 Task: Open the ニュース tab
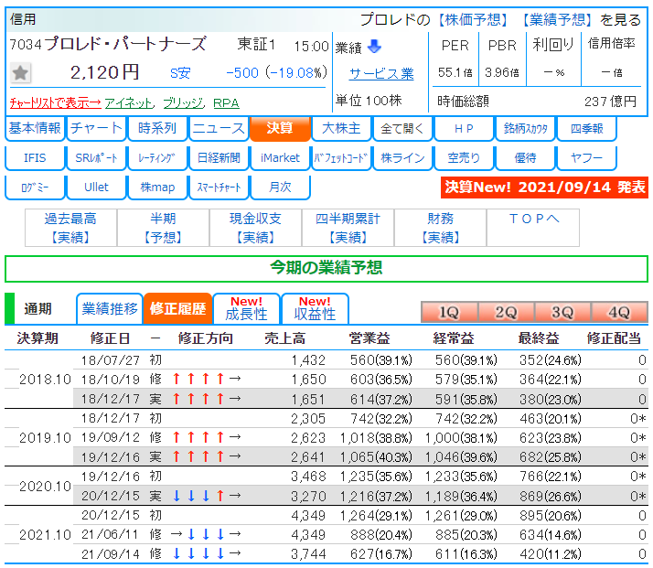[x=219, y=129]
